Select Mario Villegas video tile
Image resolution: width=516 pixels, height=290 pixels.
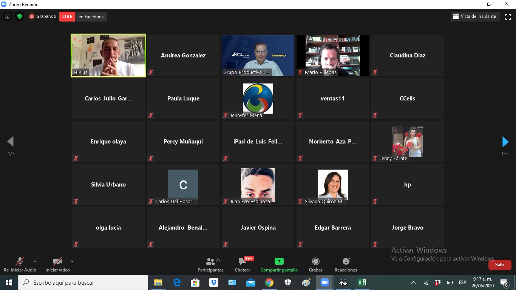(x=333, y=56)
